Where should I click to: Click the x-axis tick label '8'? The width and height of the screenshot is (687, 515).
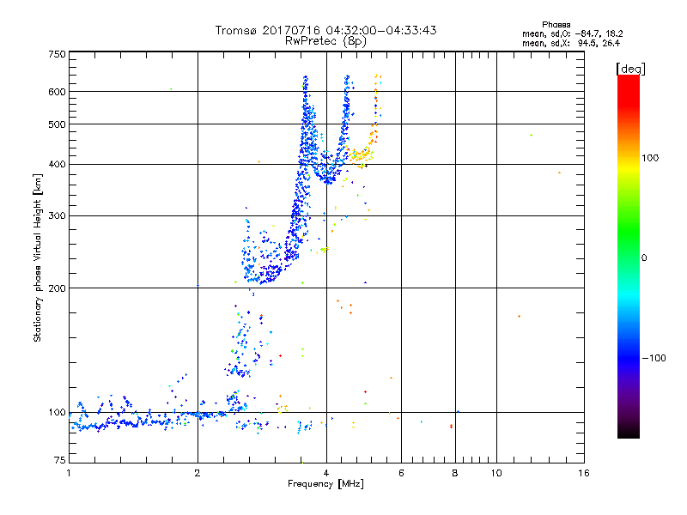tap(455, 473)
